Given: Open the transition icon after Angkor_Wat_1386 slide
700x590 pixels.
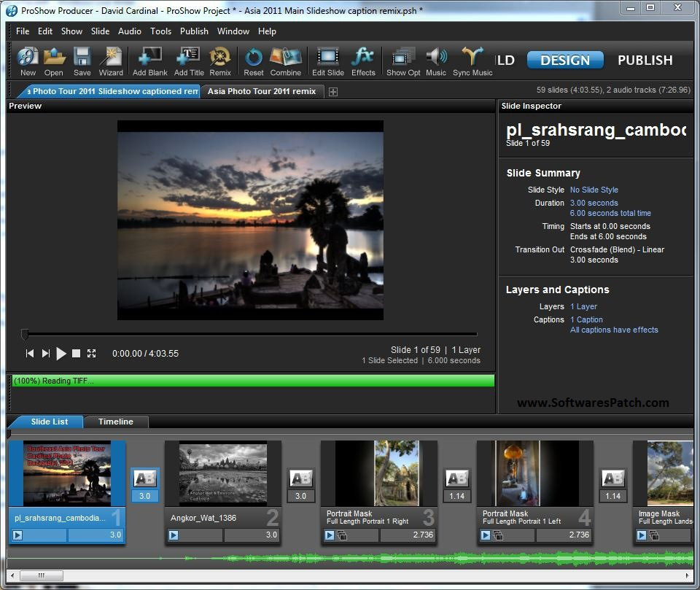Looking at the screenshot, I should tap(300, 478).
